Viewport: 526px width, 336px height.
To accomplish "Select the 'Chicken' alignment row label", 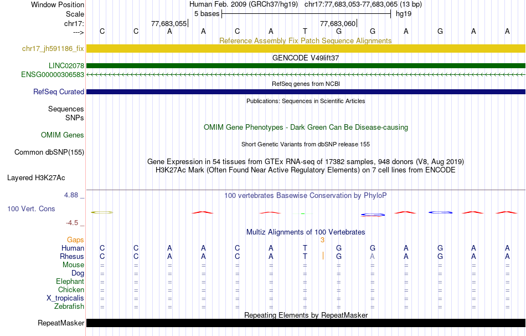I will click(71, 289).
